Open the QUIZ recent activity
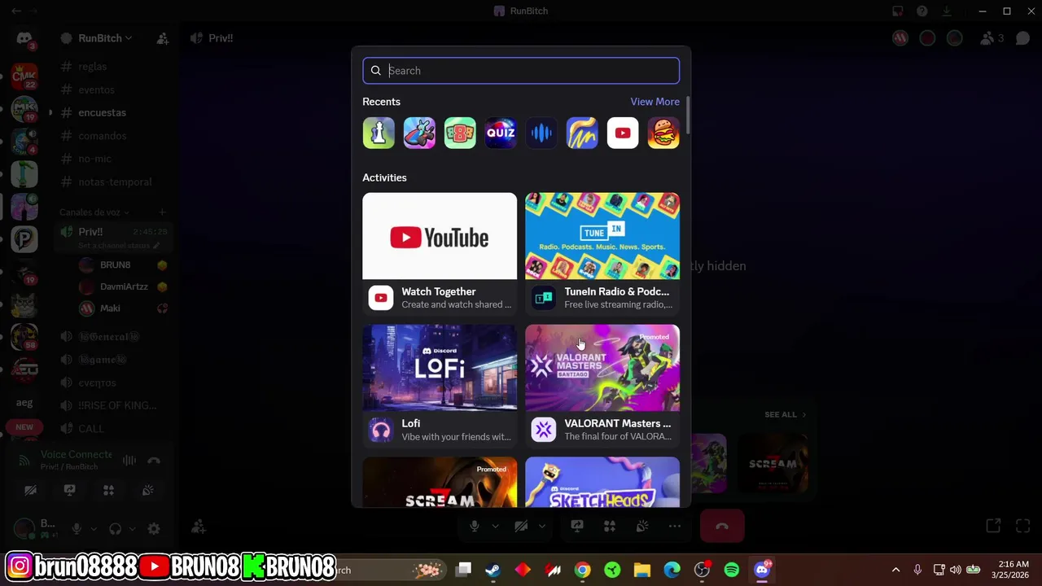 [501, 133]
